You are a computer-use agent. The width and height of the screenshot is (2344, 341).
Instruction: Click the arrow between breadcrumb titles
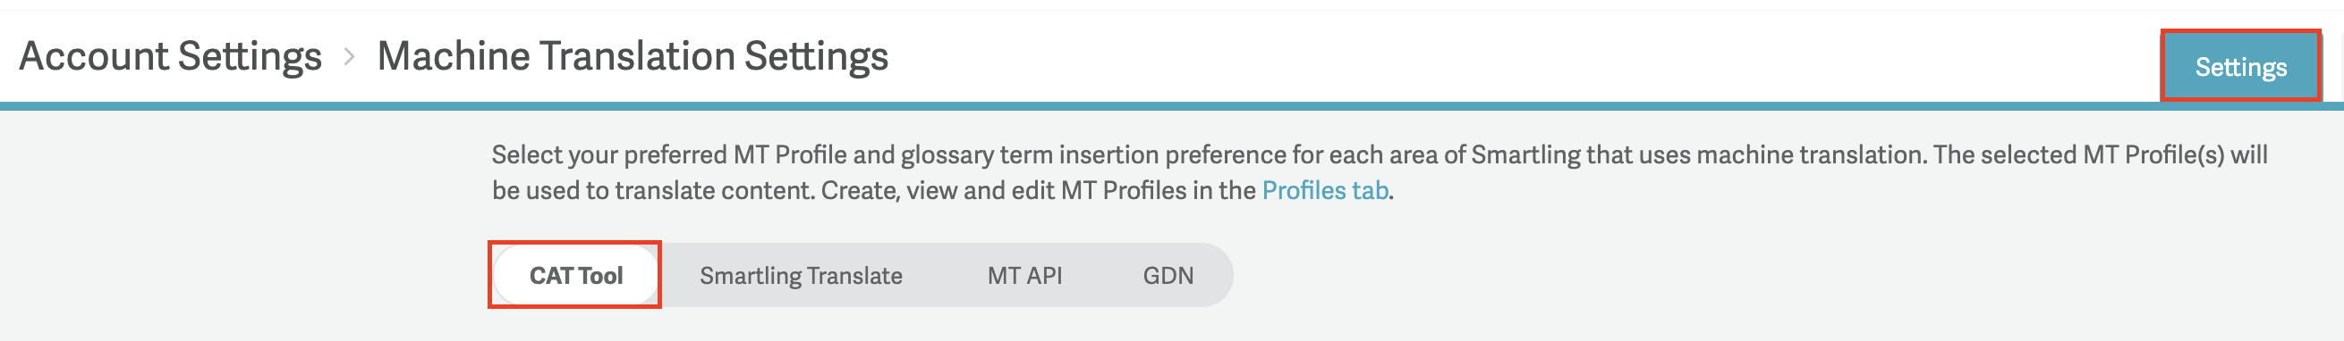(x=350, y=57)
